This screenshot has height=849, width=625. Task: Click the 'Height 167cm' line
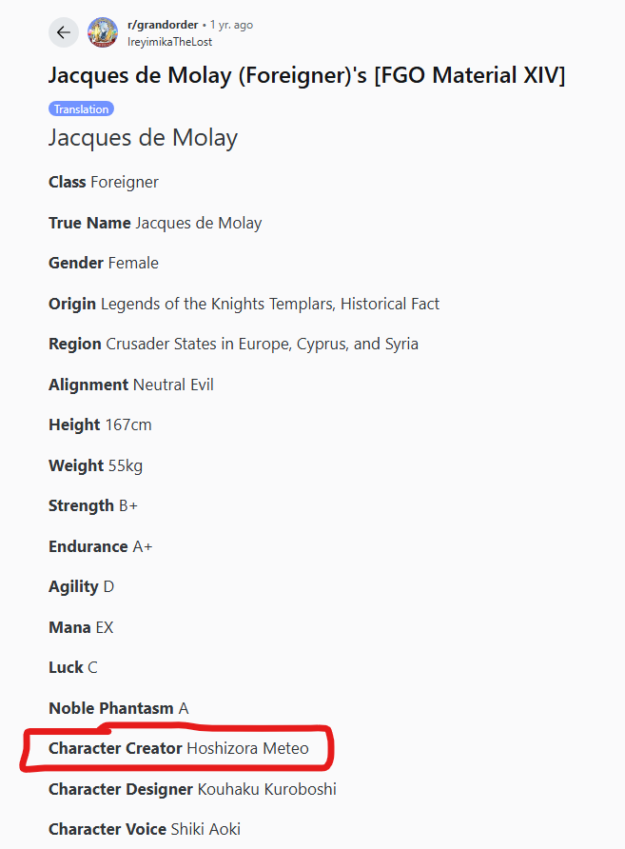[x=100, y=425]
